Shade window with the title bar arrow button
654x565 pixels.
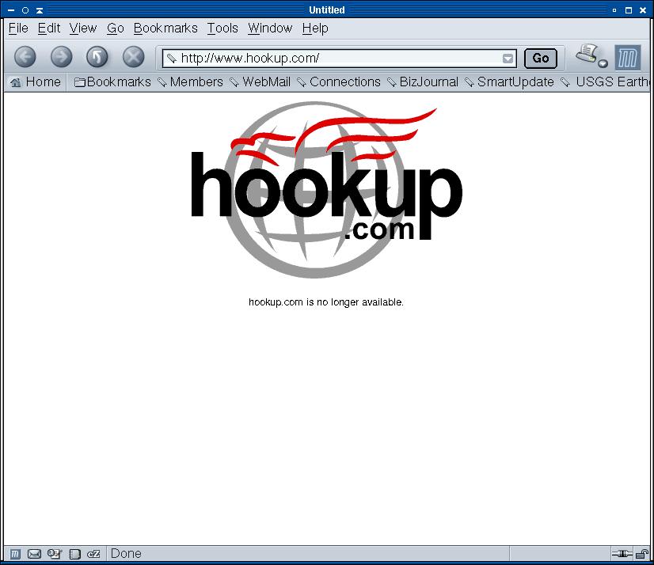pyautogui.click(x=40, y=10)
